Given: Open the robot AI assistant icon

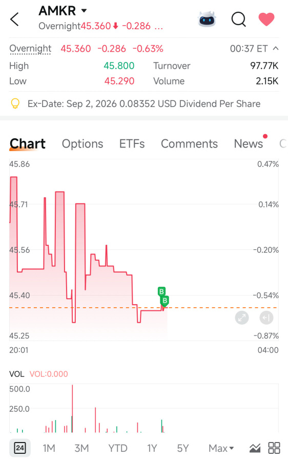Looking at the screenshot, I should click(207, 19).
